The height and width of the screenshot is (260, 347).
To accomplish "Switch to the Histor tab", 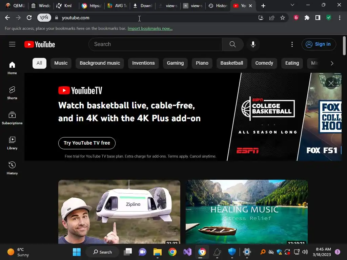I will tap(218, 6).
